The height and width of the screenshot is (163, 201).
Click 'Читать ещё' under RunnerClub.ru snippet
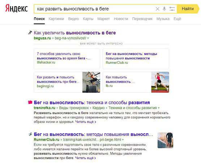86,158
